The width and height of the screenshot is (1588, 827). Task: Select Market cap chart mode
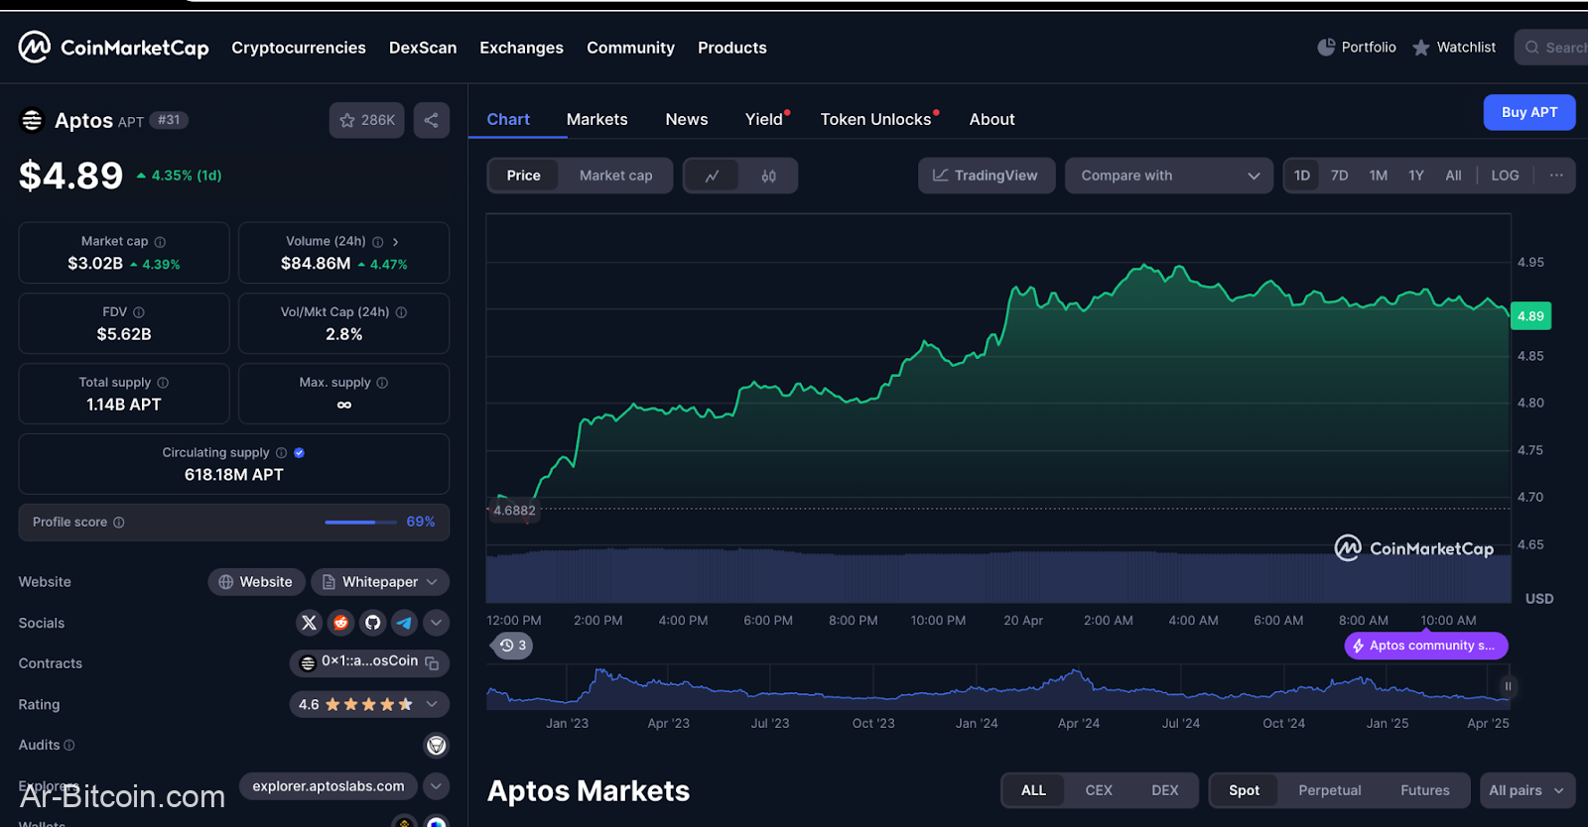pos(616,176)
